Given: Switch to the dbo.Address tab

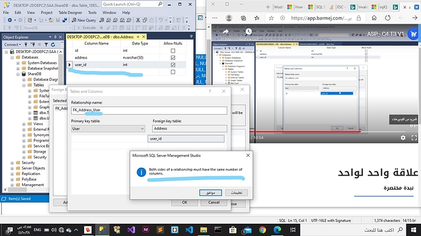Looking at the screenshot, I should (x=100, y=37).
